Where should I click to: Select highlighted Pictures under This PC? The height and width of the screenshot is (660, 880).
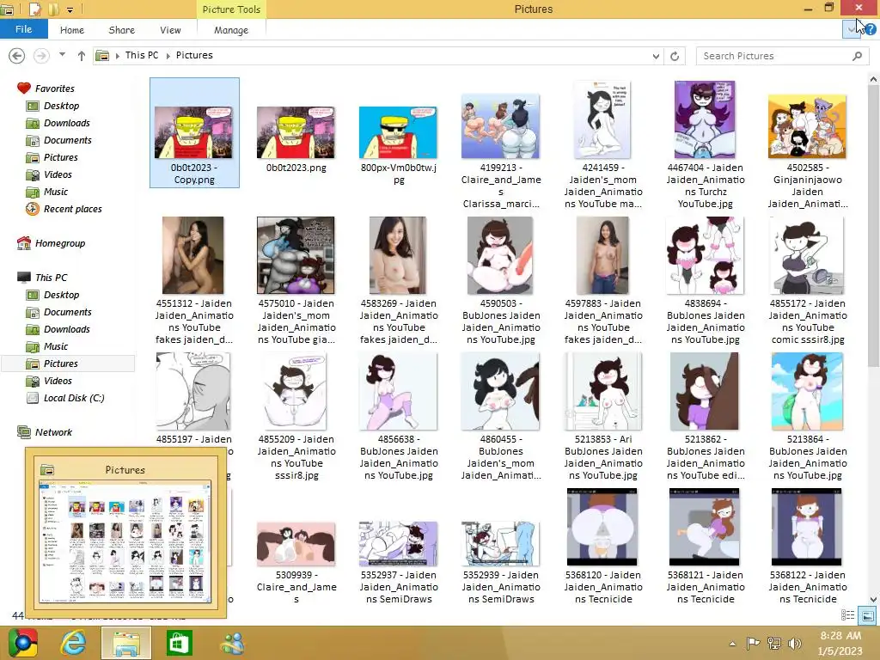(68, 364)
